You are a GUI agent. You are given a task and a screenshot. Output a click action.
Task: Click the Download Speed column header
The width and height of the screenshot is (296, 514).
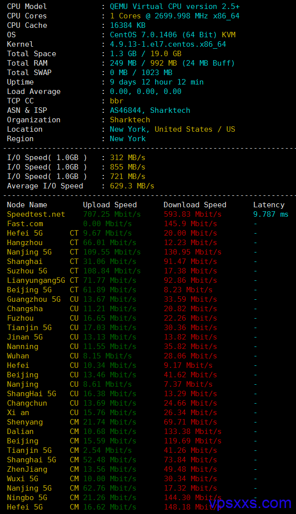pyautogui.click(x=195, y=205)
